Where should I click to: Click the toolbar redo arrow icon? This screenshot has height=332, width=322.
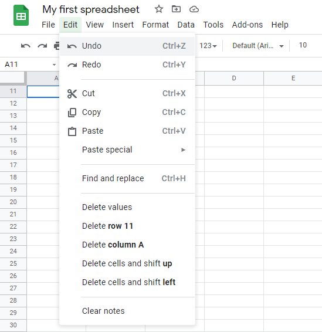tap(42, 46)
